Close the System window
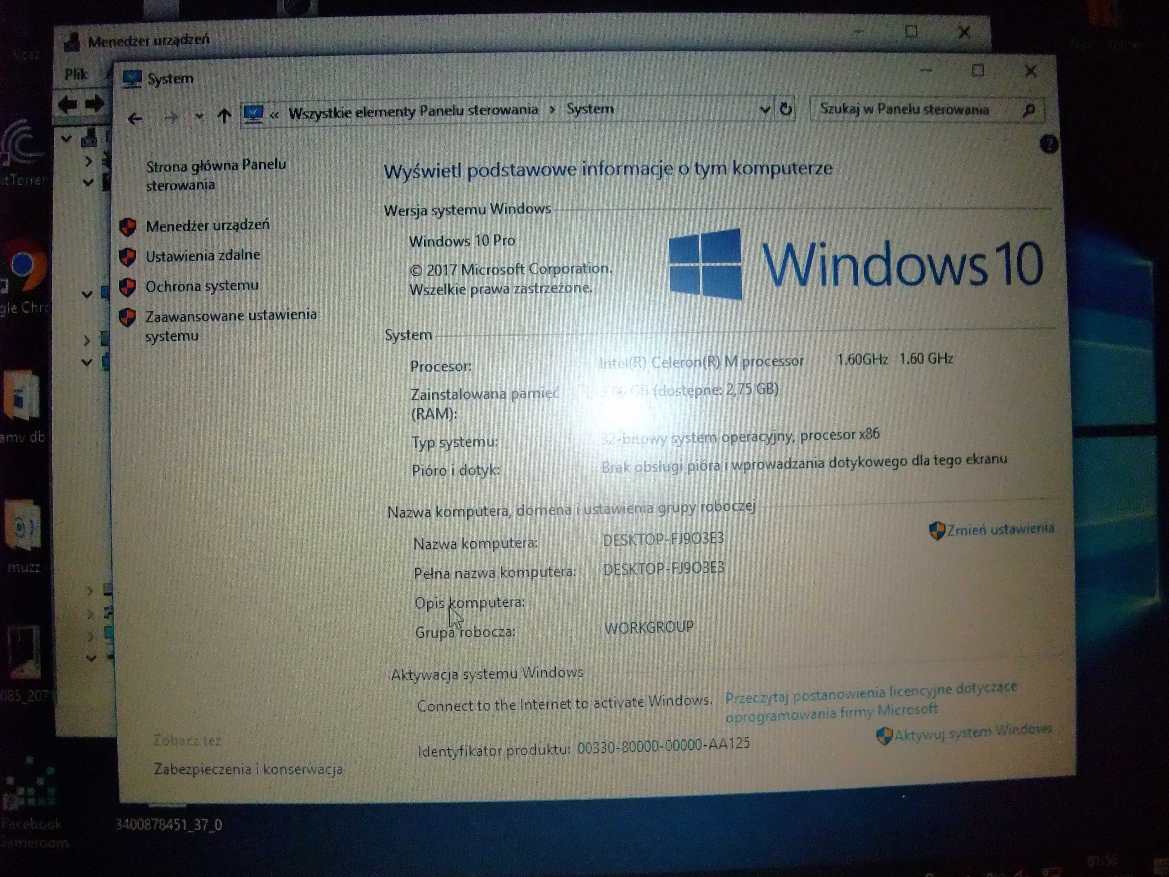The height and width of the screenshot is (877, 1169). [x=1030, y=71]
